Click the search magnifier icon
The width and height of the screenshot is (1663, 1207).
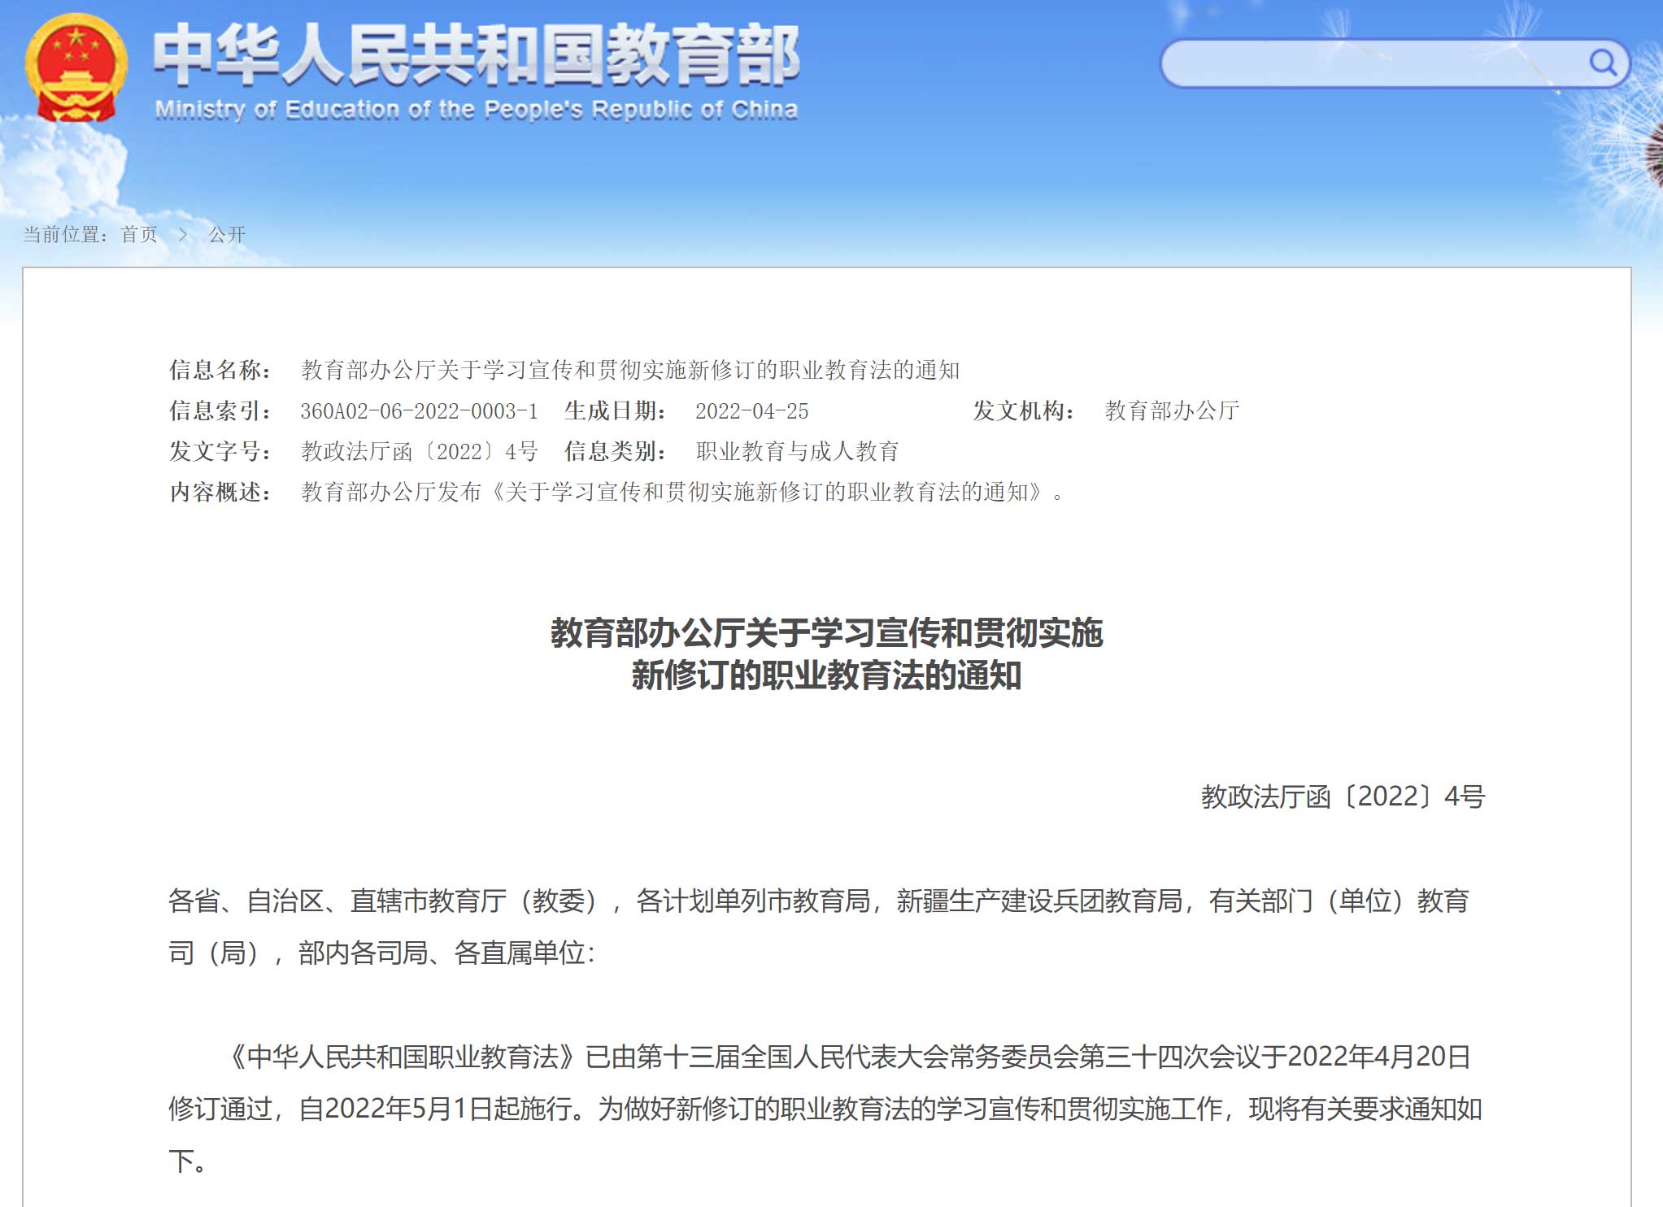pyautogui.click(x=1602, y=63)
